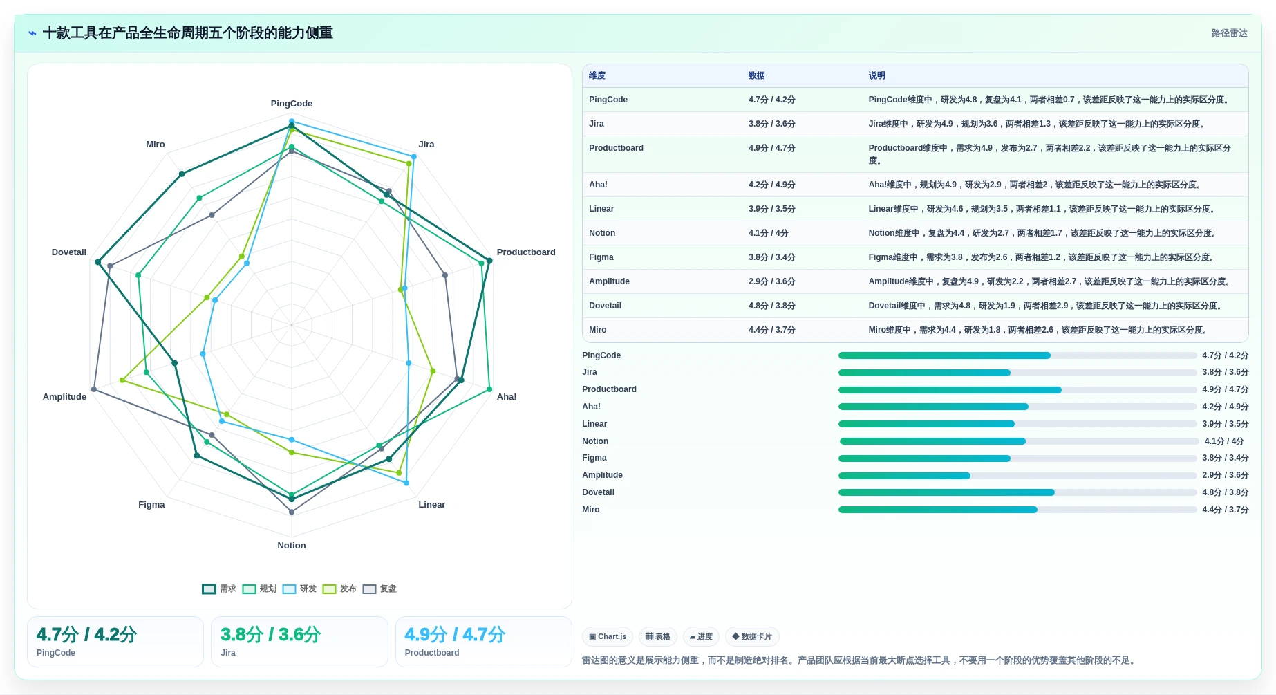Click the 维度 column header
Screen dimensions: 1276x695
(597, 75)
